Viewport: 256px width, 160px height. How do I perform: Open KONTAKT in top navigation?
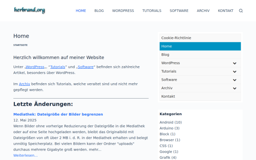(225, 11)
